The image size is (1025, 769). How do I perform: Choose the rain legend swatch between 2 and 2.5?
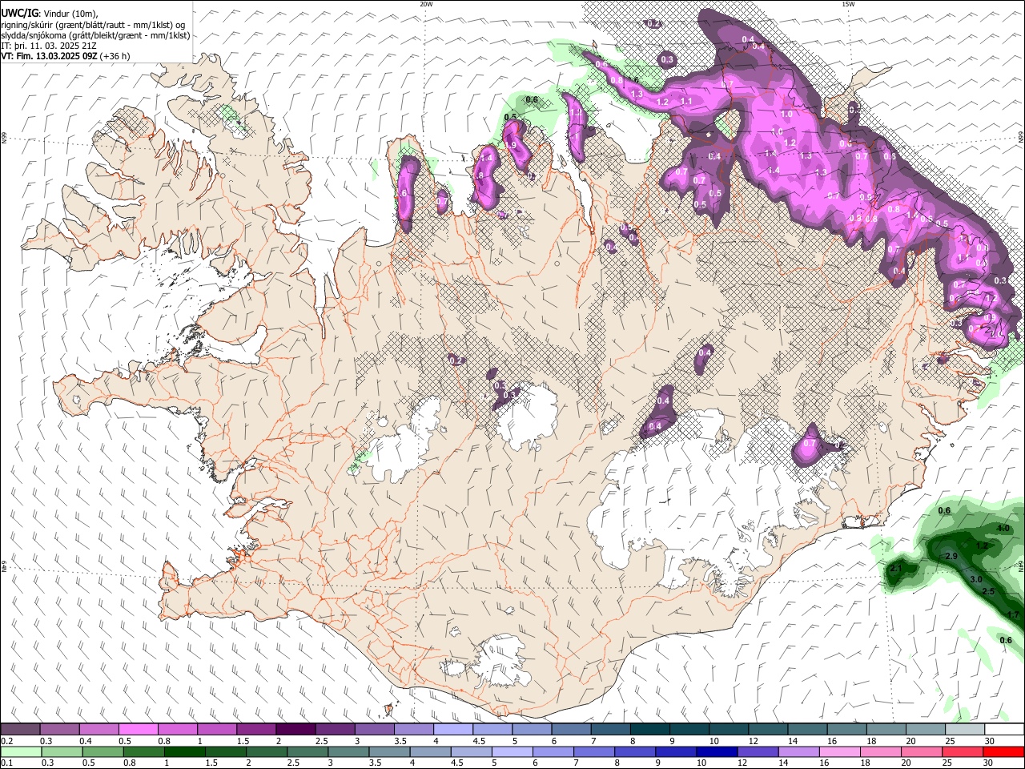point(266,751)
